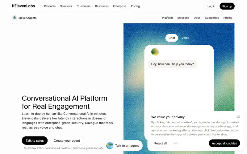This screenshot has height=154, width=247.
Task: Click Create your agent button
Action: (67, 140)
